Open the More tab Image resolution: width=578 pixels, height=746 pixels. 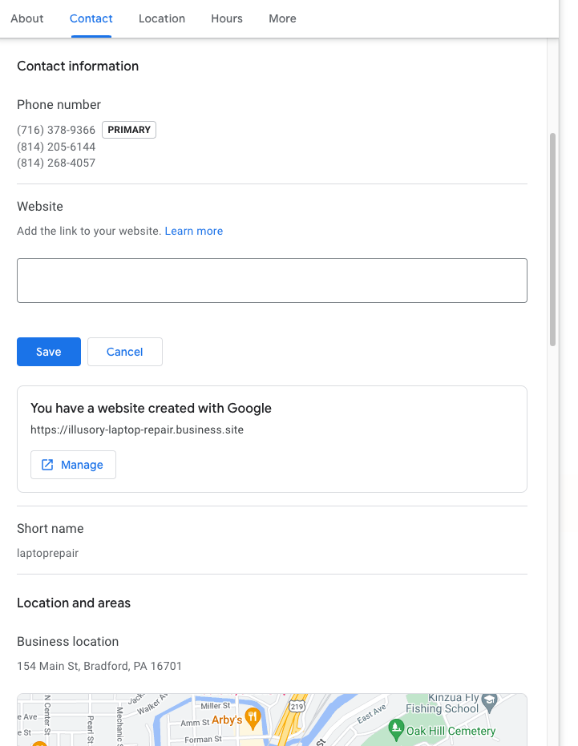tap(282, 18)
